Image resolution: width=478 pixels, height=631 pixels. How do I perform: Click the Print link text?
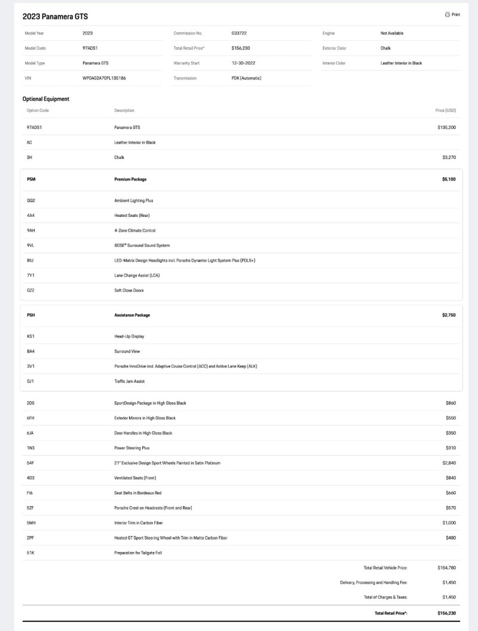[456, 14]
